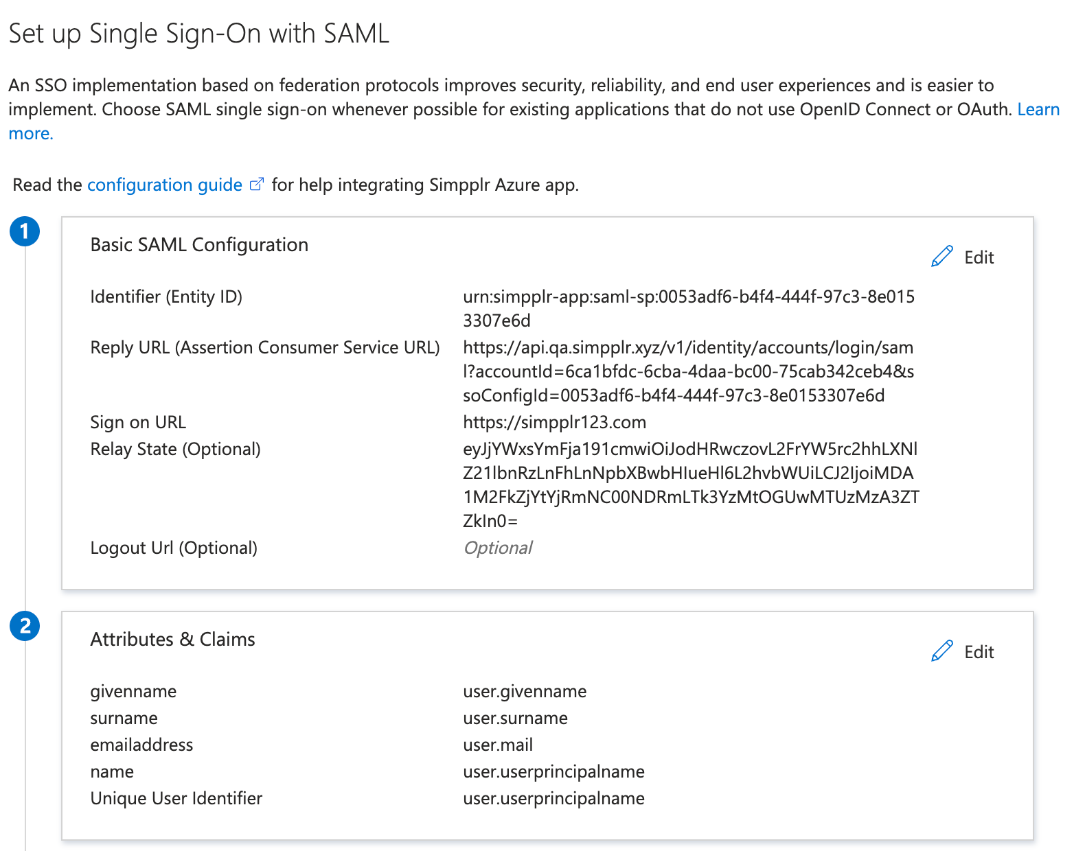Click the pencil icon in Basic SAML Configuration
Viewport: 1074px width, 851px height.
tap(941, 257)
